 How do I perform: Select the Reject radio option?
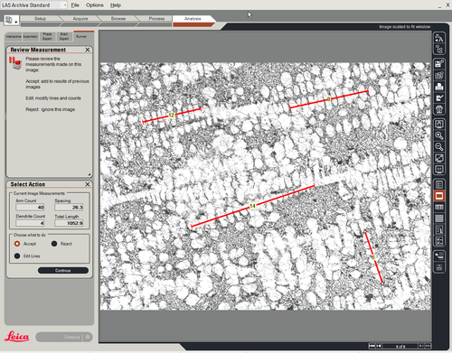[x=54, y=244]
